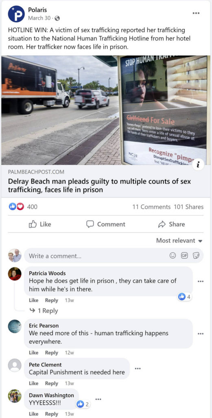Expand the 1 Reply under Patricia's comment
The height and width of the screenshot is (418, 212).
tap(44, 311)
